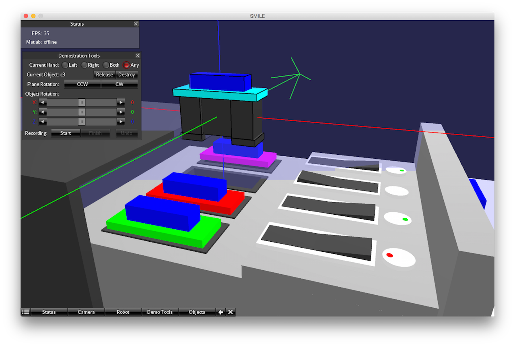
Task: Rotate plane counter-clockwise with CCW
Action: 82,84
